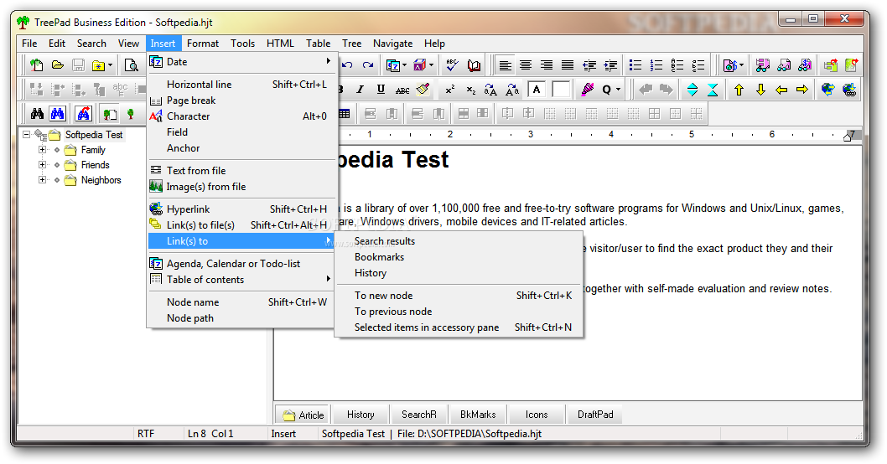
Task: Expand the Date submenu
Action: tap(241, 62)
